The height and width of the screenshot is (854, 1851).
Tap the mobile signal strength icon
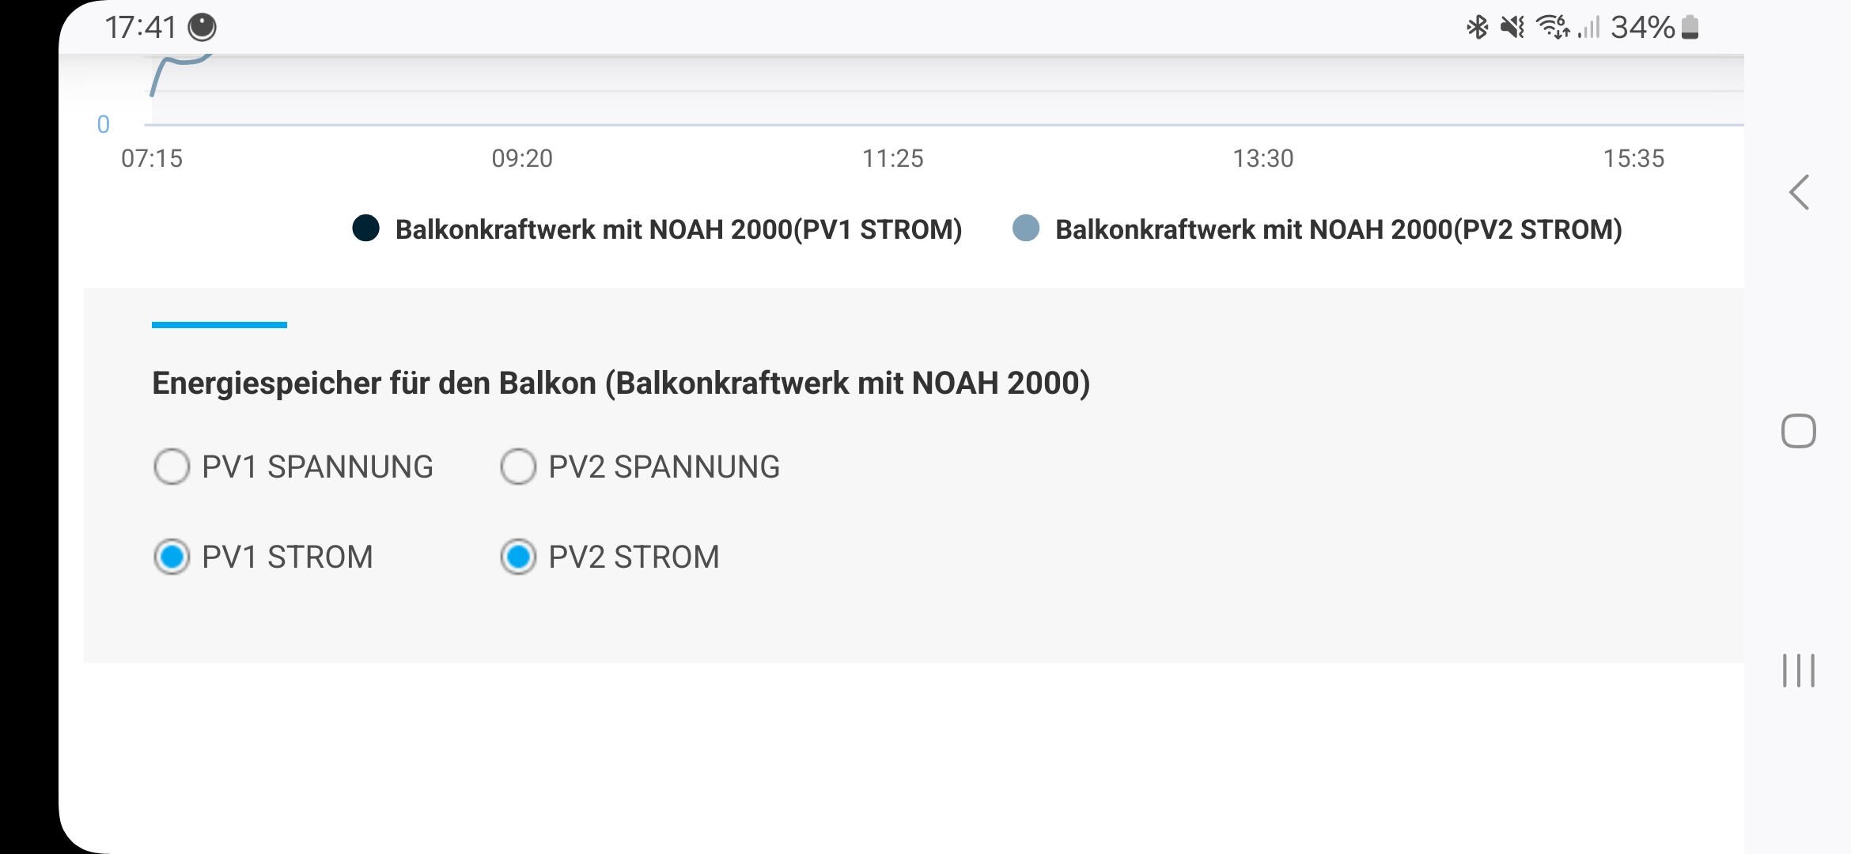1588,28
